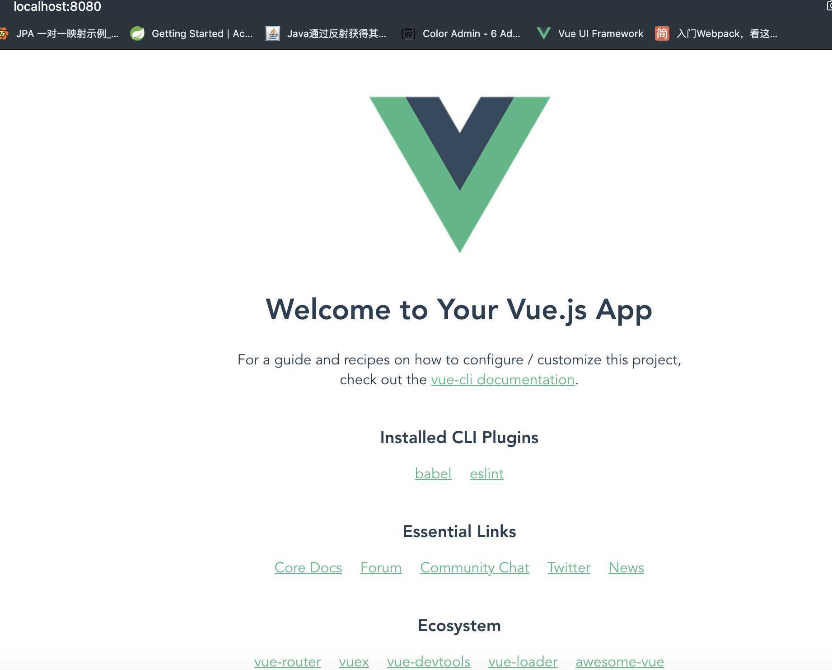Open the Community Chat link
832x670 pixels.
[x=474, y=567]
